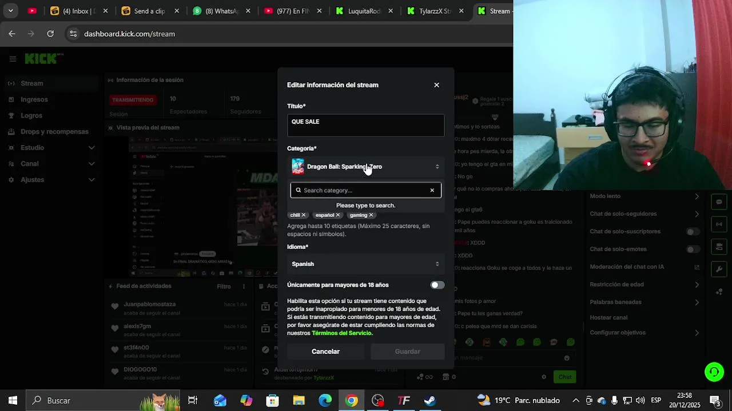Screen dimensions: 732x411
Task: Remove the chill tag
Action: (303, 215)
